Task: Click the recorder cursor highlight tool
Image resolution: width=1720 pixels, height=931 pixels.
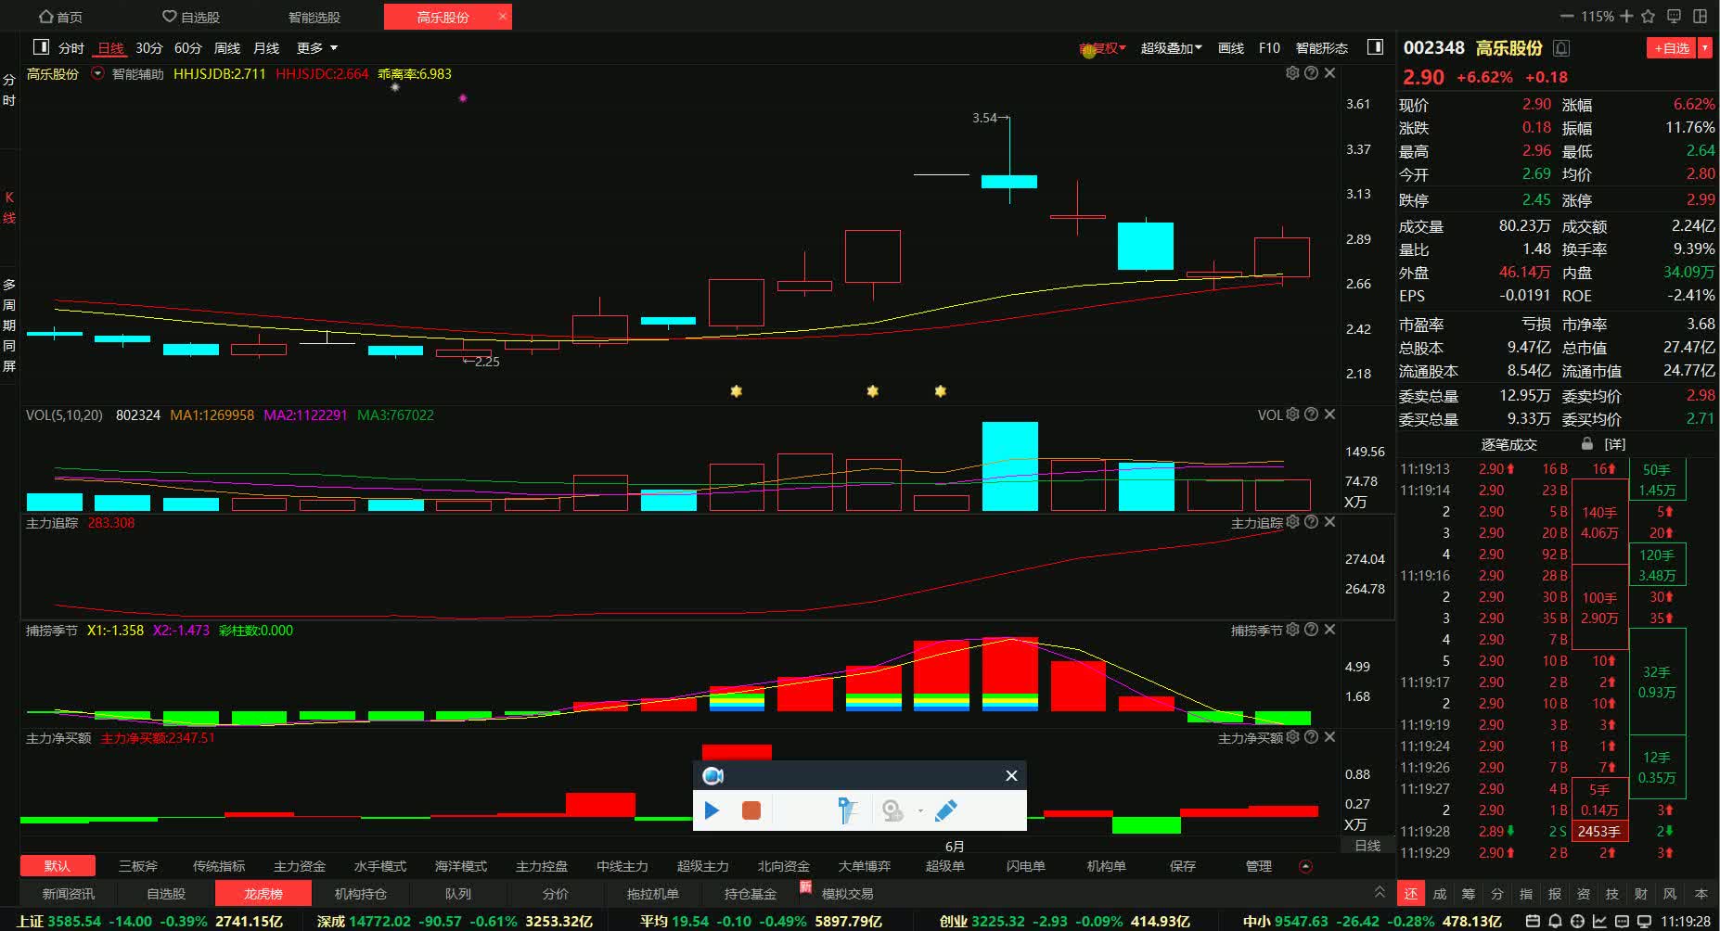Action: tap(847, 810)
